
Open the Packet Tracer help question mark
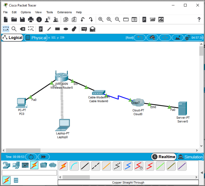[x=199, y=20]
